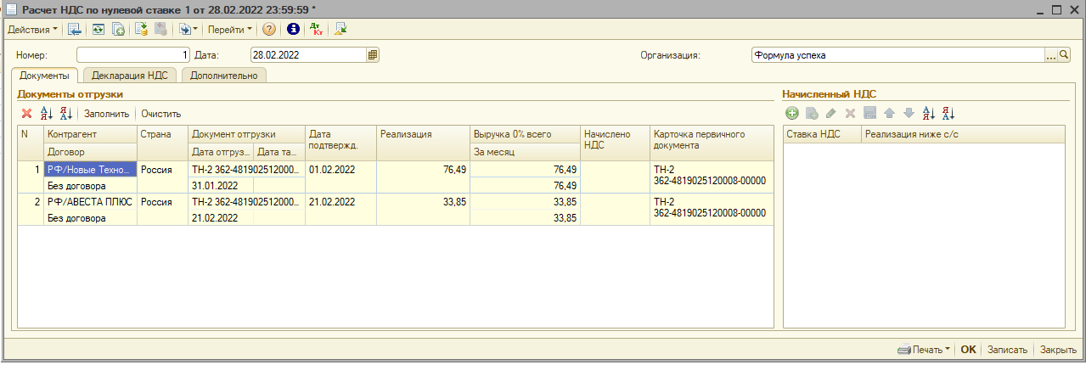Click ellipsis button to choose Организация

point(1050,55)
